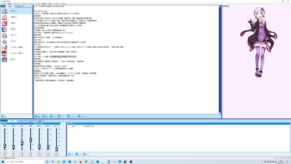The height and width of the screenshot is (164, 291).
Task: Click the pitch value field
Action: pos(22,153)
